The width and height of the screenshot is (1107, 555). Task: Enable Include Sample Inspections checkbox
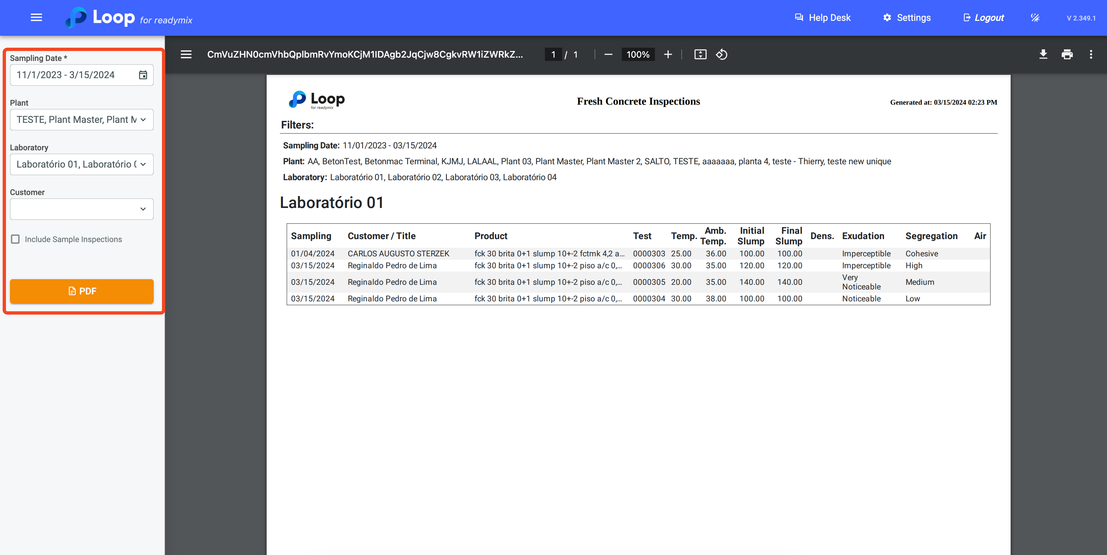(x=16, y=239)
